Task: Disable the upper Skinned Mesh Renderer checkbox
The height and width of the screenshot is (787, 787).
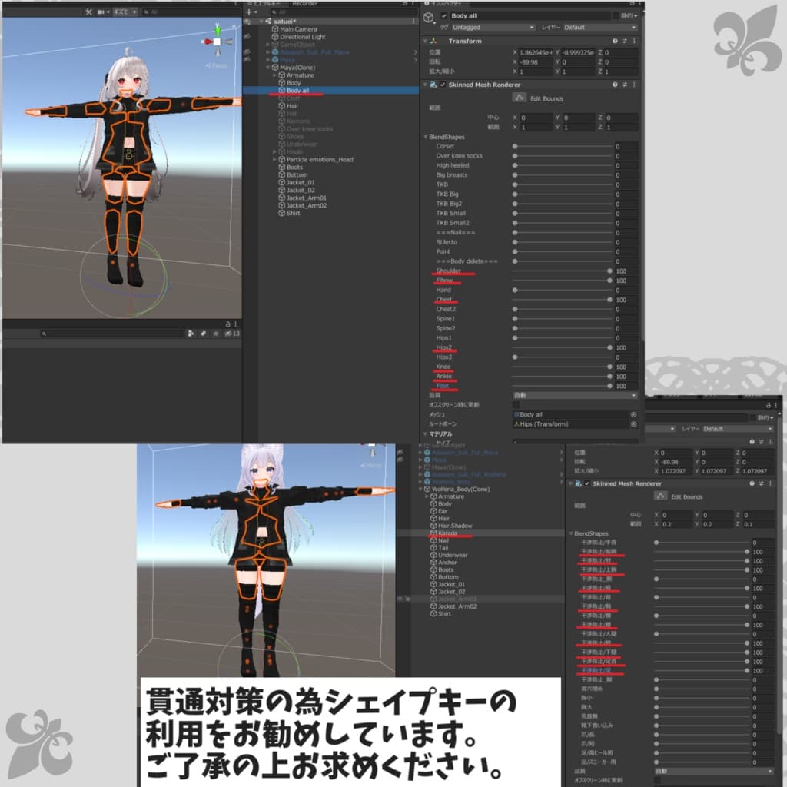Action: click(x=442, y=85)
